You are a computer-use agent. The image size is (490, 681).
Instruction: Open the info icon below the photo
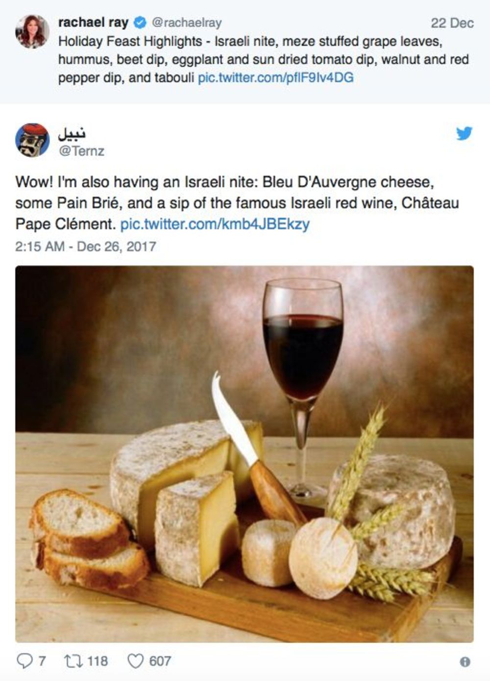[465, 662]
